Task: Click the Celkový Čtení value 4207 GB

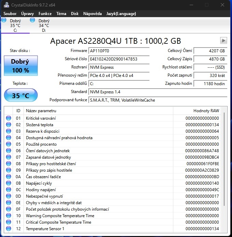Action: 210,51
